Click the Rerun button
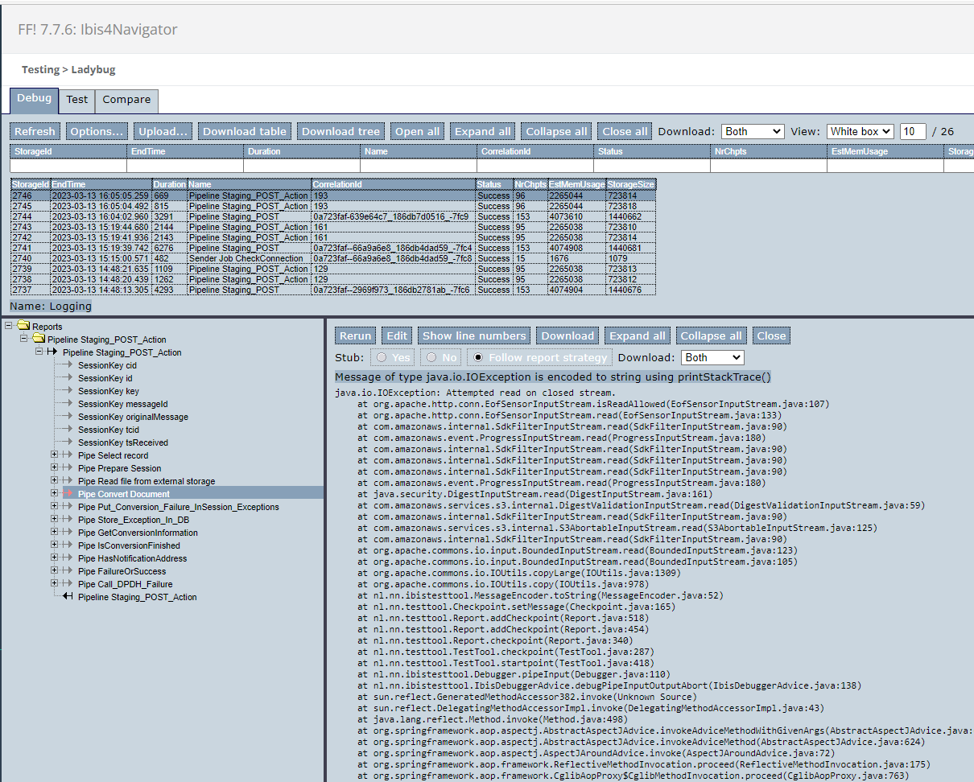This screenshot has width=974, height=782. tap(355, 335)
